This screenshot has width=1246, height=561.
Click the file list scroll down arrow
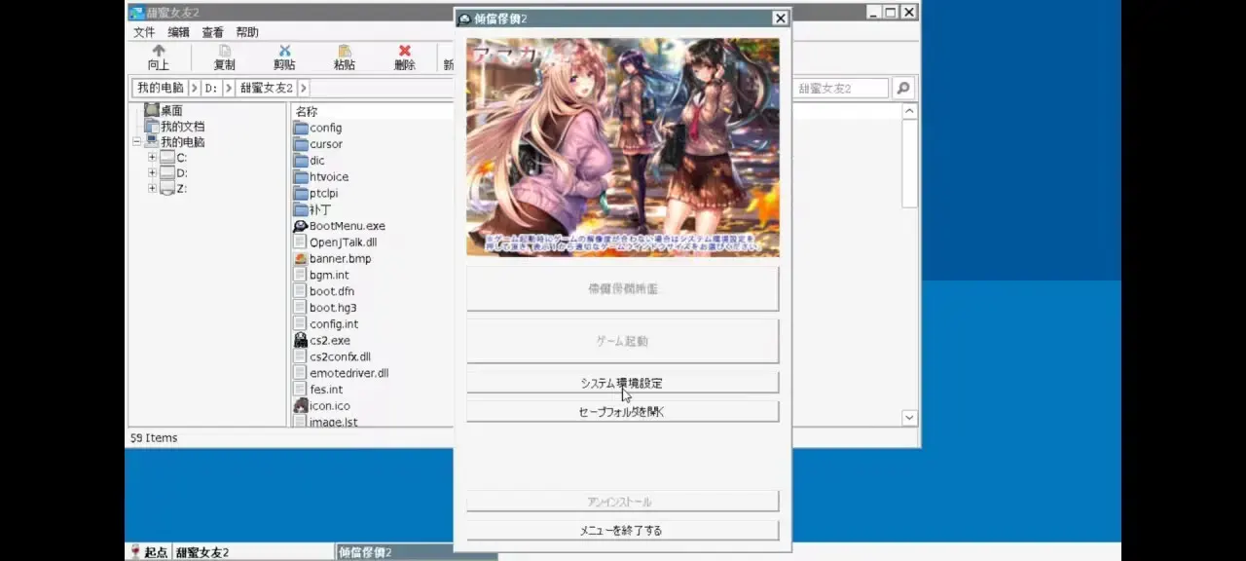[x=909, y=418]
